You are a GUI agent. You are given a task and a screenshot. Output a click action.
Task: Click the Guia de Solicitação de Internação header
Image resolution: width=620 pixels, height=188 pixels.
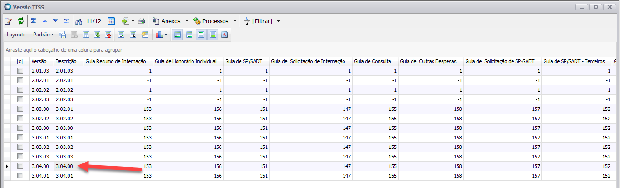pos(311,61)
